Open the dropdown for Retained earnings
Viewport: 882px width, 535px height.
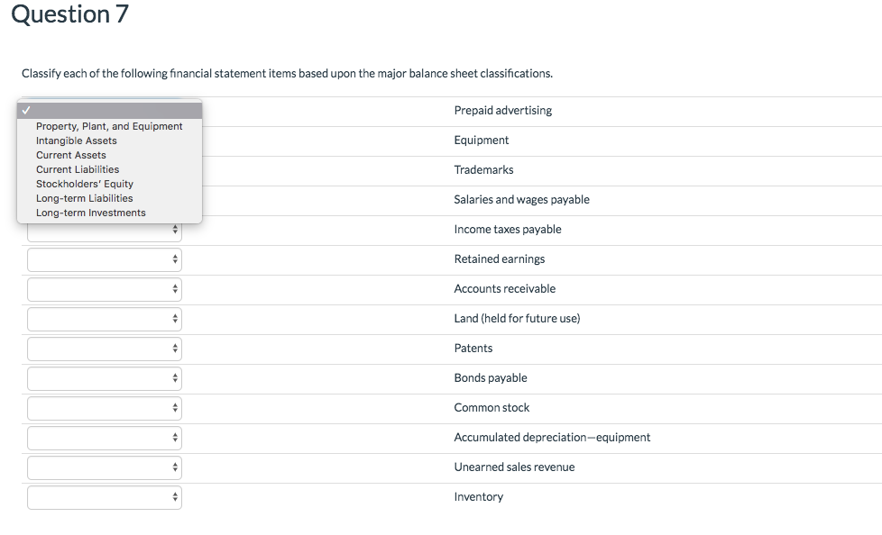[x=105, y=259]
